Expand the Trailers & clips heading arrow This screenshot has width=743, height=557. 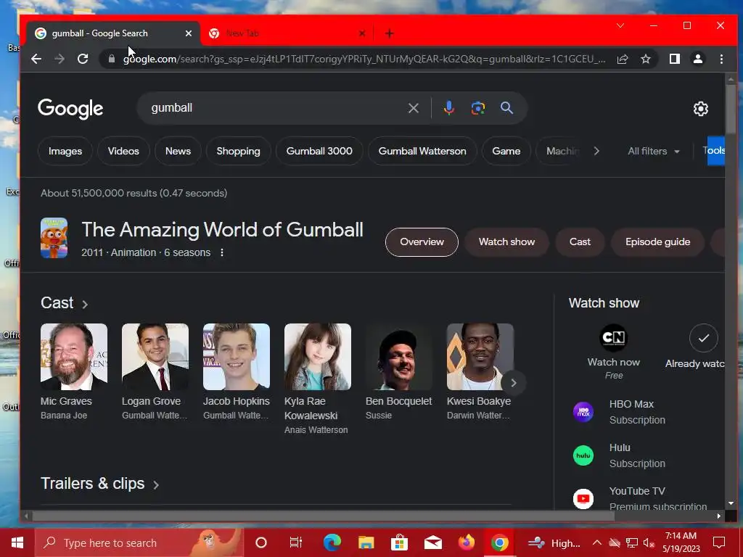pyautogui.click(x=156, y=484)
